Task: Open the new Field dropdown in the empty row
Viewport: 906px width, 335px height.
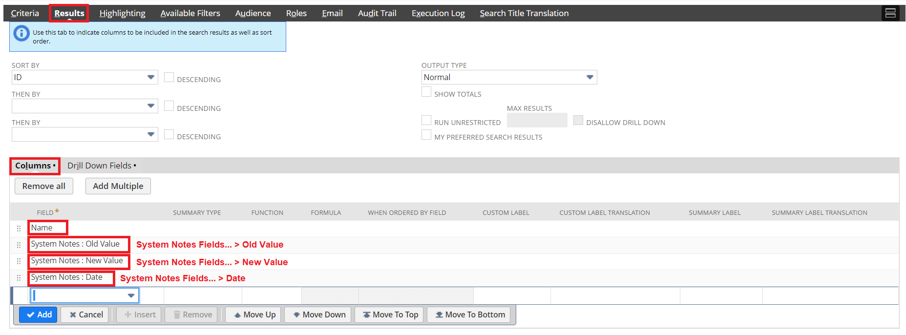Action: pos(85,295)
